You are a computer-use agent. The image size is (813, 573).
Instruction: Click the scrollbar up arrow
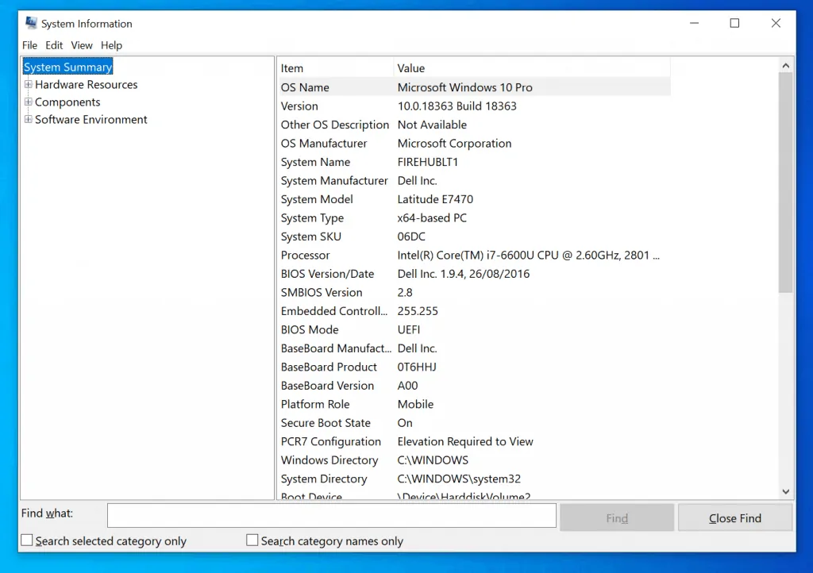785,65
